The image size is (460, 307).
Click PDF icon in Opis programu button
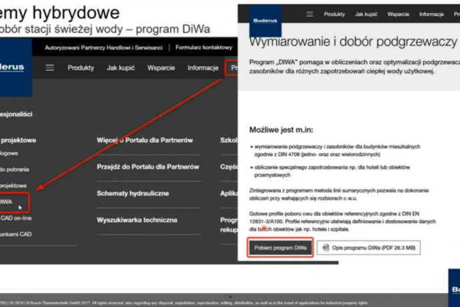(325, 248)
